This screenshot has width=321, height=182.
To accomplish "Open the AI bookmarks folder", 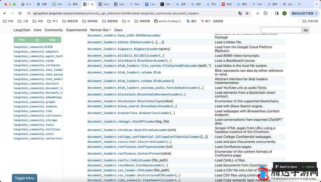I will 126,21.
